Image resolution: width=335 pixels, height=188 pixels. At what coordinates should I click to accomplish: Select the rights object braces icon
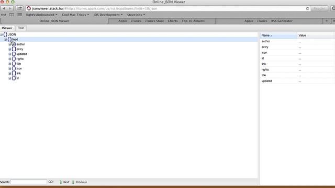(14, 58)
